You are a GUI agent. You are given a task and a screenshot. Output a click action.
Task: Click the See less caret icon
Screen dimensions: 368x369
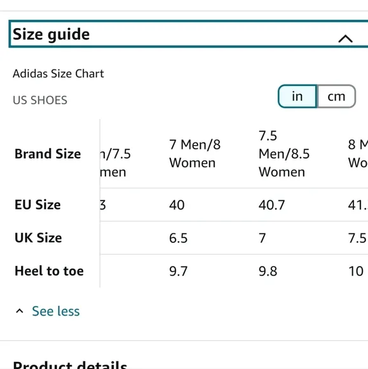[20, 311]
